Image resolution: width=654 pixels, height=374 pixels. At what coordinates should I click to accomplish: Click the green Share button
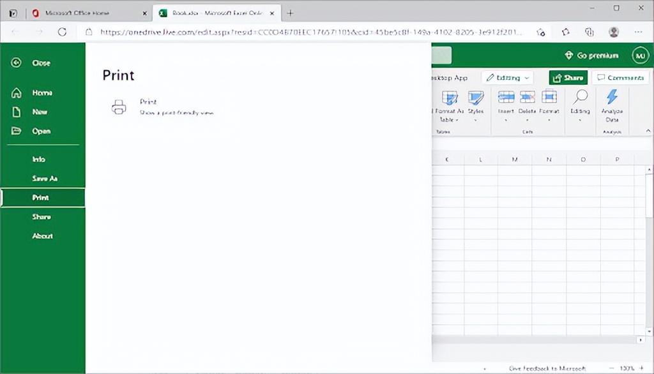[568, 78]
